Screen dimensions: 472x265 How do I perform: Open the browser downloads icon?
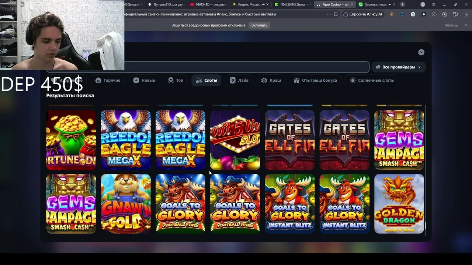click(x=466, y=14)
